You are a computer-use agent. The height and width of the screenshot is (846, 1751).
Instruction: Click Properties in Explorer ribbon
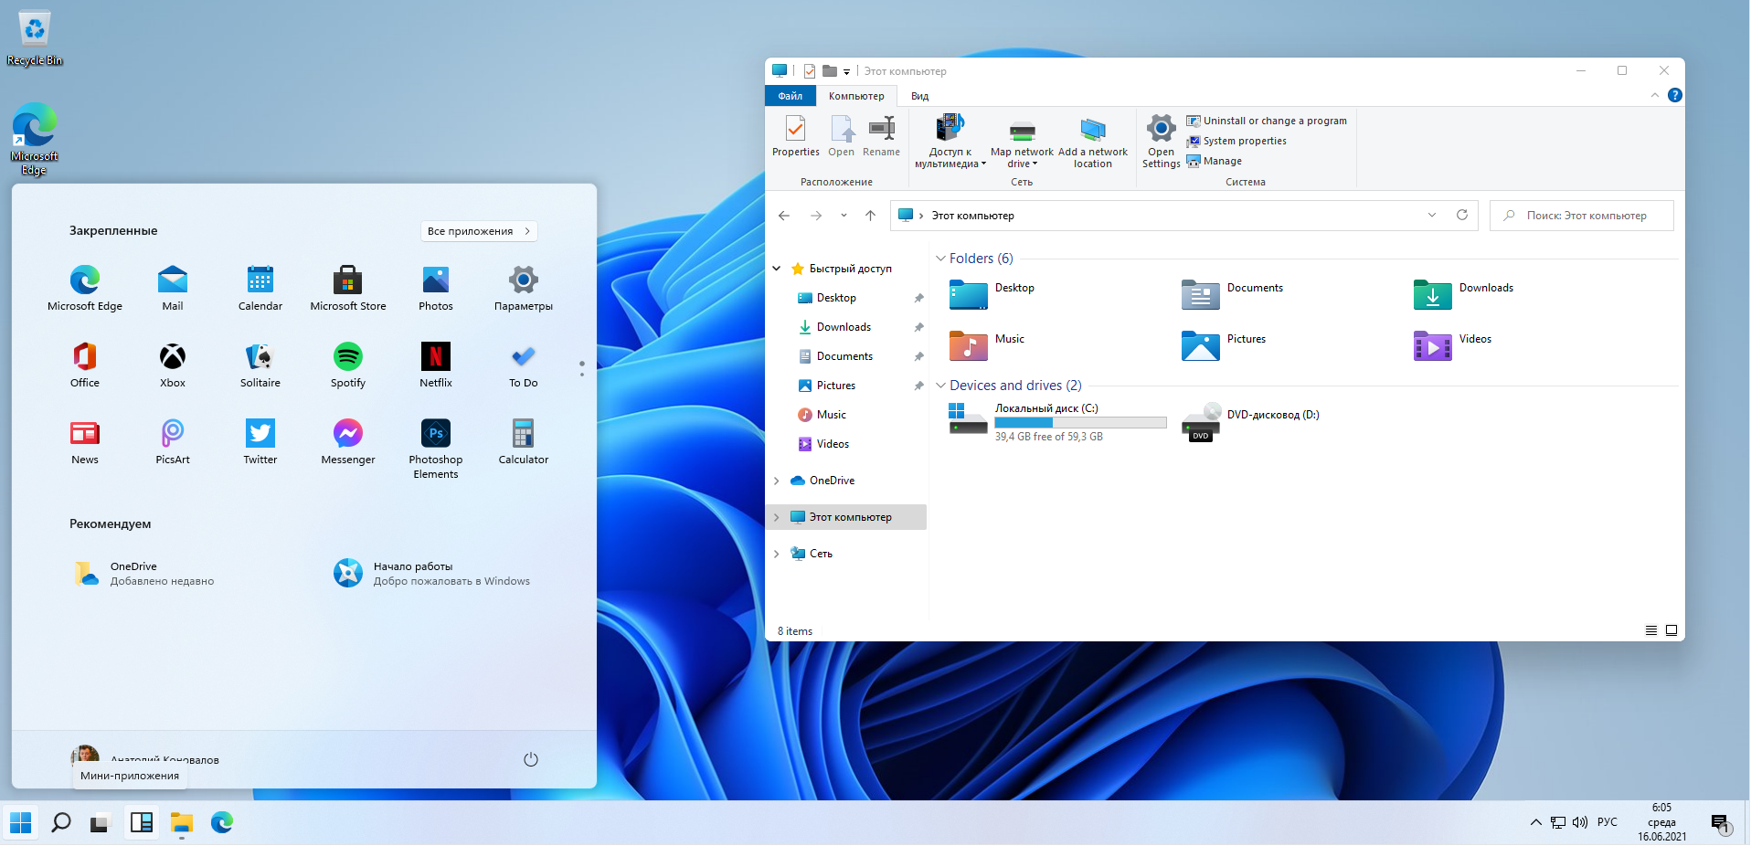pos(796,136)
